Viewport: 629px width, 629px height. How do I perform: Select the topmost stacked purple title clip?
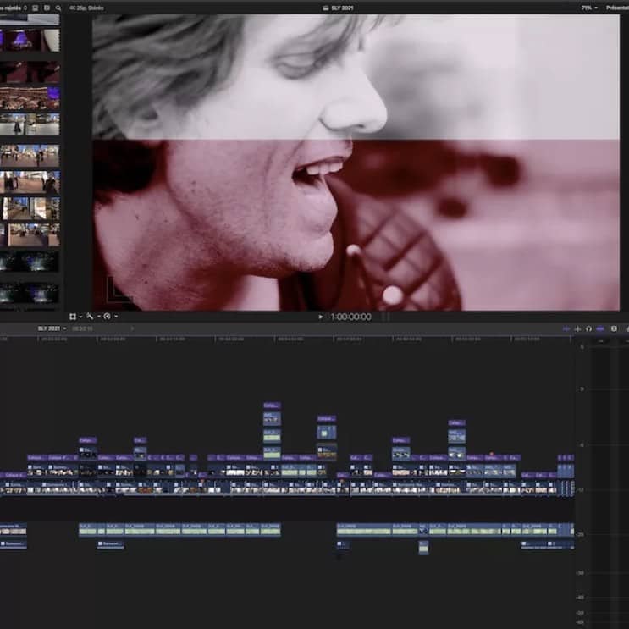272,406
